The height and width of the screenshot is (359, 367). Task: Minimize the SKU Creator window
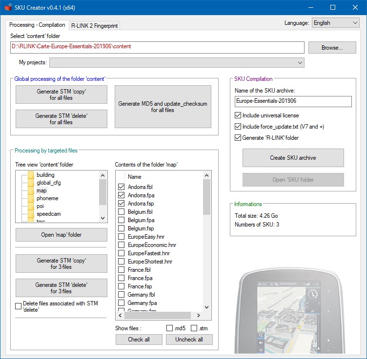311,7
